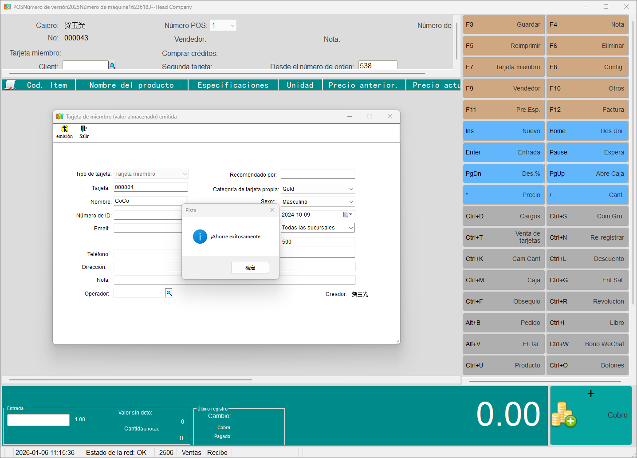Click the Nombre del producto column header

[132, 85]
